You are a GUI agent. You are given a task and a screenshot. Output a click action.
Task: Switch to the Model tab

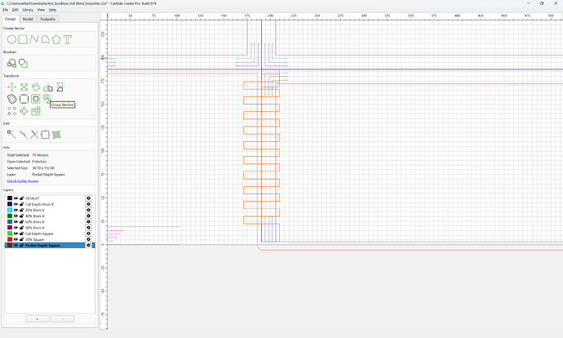coord(28,19)
